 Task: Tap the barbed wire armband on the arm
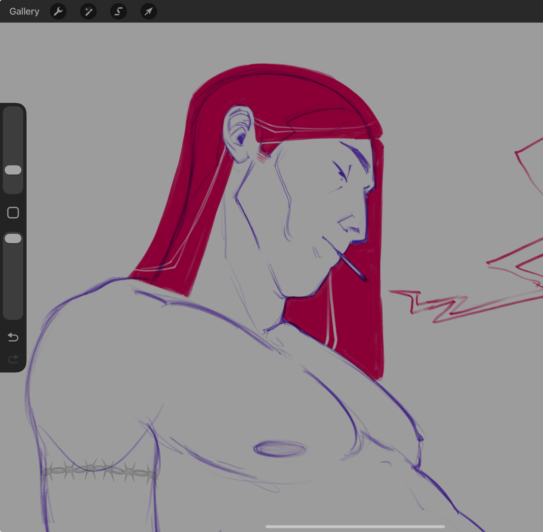coord(99,471)
